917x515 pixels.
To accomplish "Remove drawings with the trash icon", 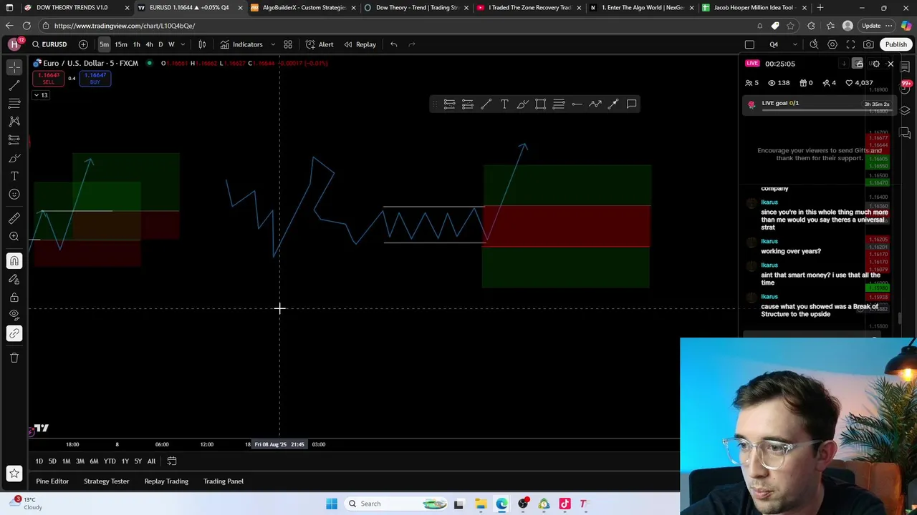I will coord(14,358).
